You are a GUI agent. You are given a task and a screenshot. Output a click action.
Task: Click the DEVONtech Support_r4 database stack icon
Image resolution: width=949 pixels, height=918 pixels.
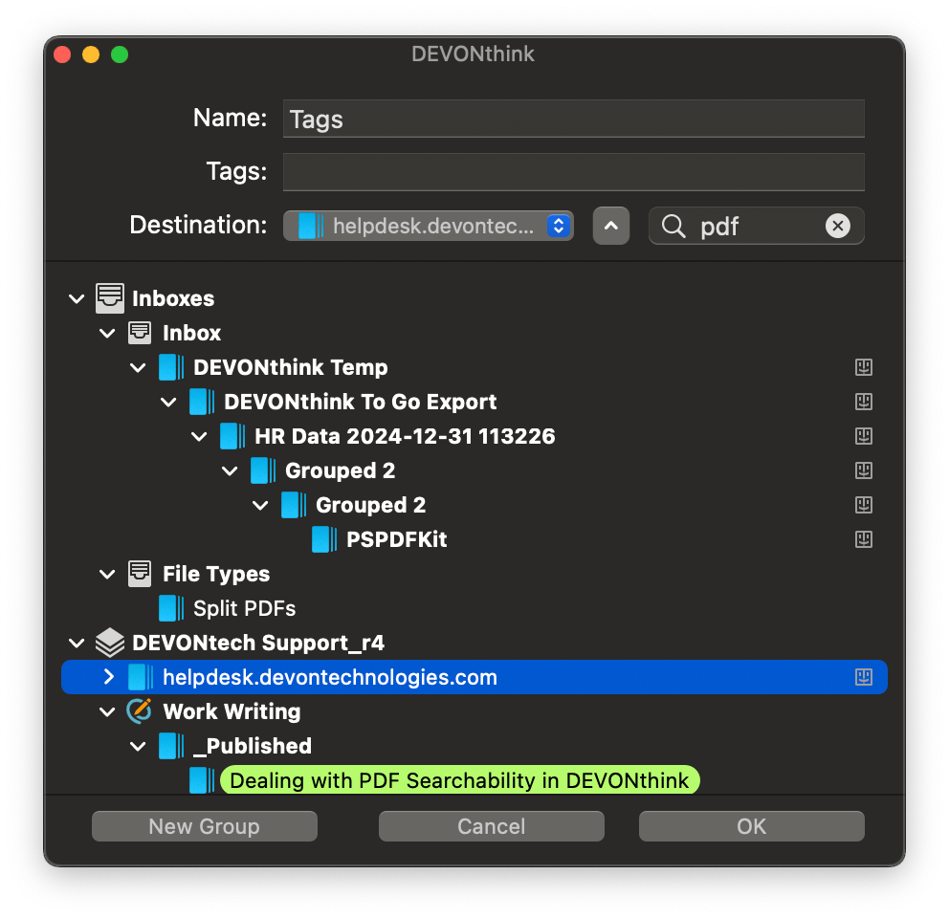pyautogui.click(x=110, y=643)
